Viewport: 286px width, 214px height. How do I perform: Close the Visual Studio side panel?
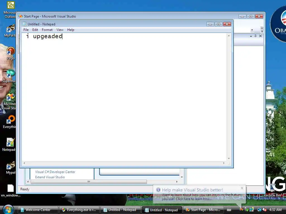pos(261,36)
